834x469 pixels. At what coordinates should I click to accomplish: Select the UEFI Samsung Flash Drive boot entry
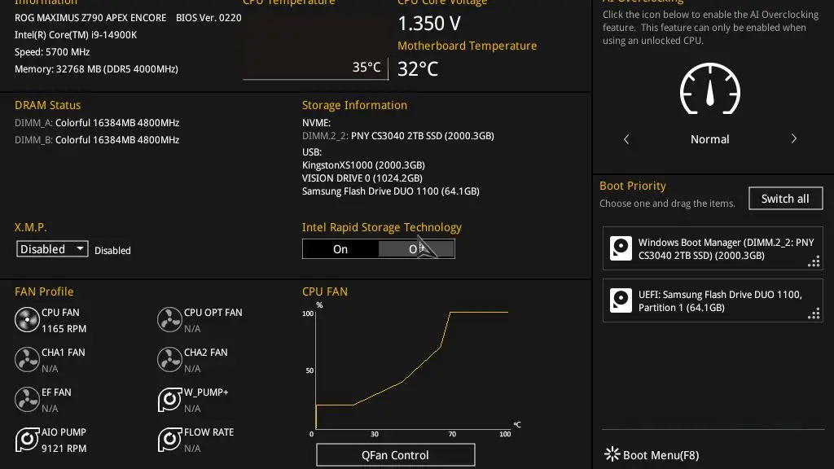click(713, 300)
